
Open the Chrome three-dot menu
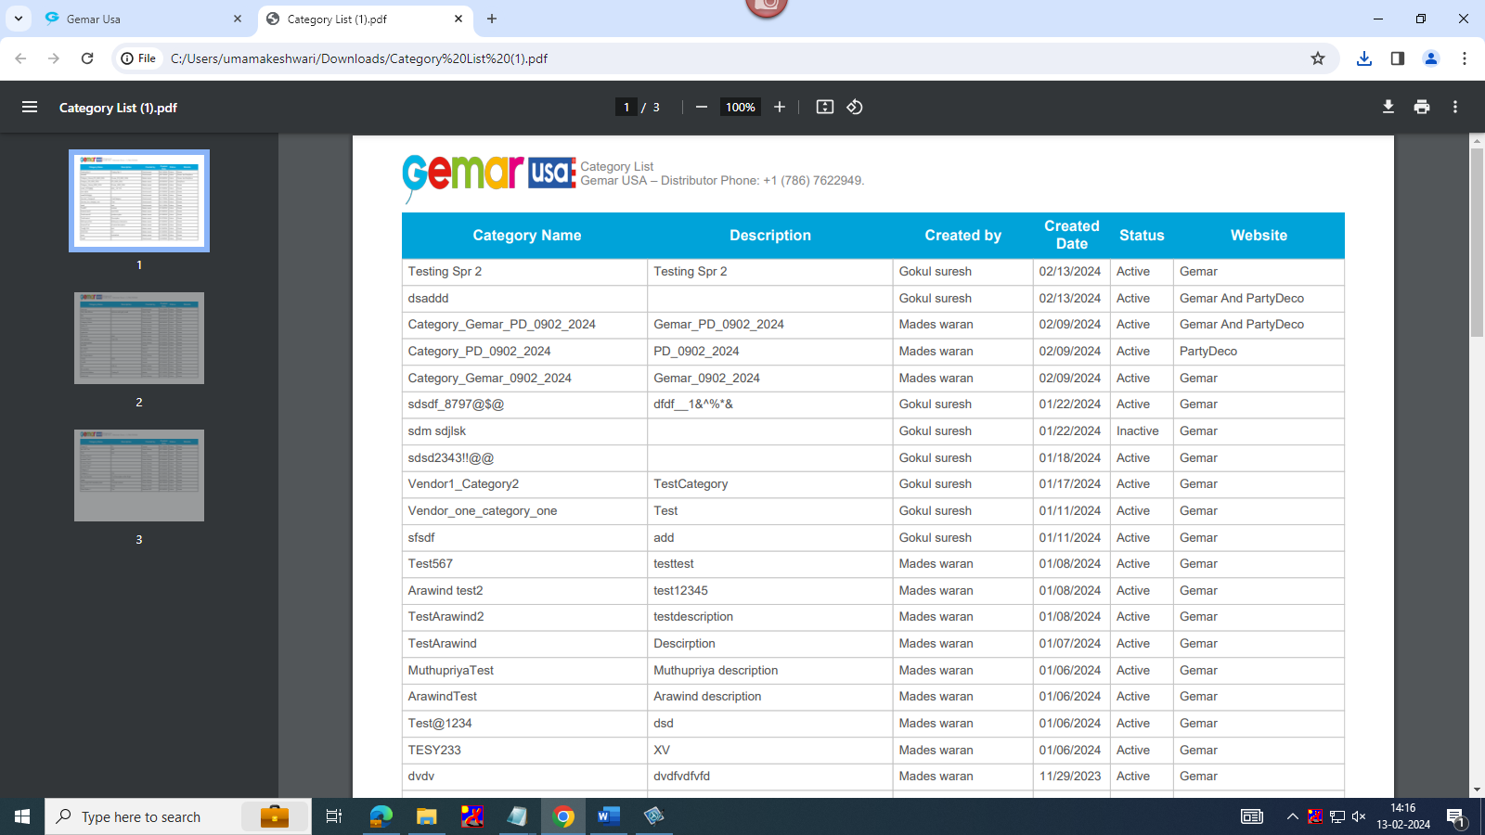click(x=1465, y=58)
